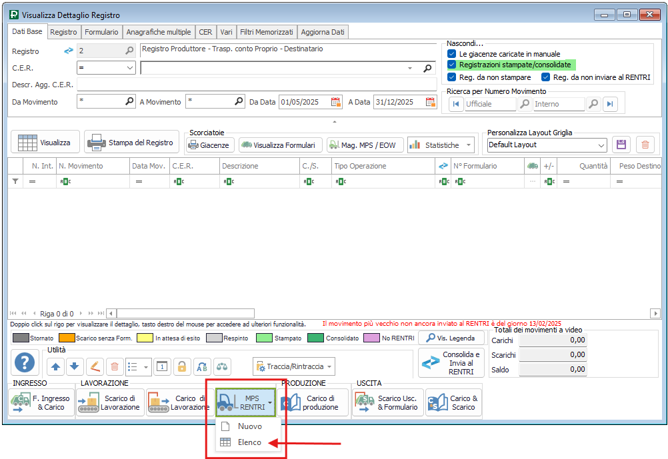Select Elenco from the MPS RENTRI menu
This screenshot has width=668, height=459.
249,442
